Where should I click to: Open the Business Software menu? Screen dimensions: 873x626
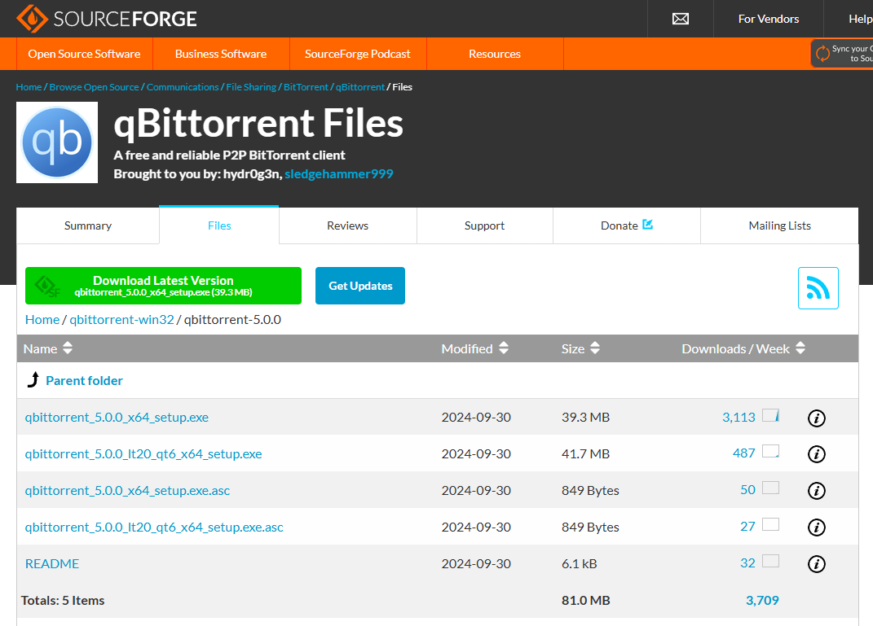[x=221, y=54]
